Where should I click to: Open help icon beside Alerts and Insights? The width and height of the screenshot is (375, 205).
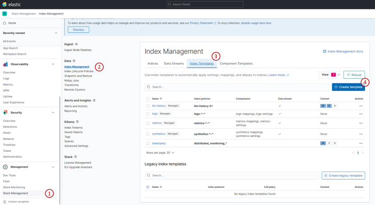(x=94, y=100)
